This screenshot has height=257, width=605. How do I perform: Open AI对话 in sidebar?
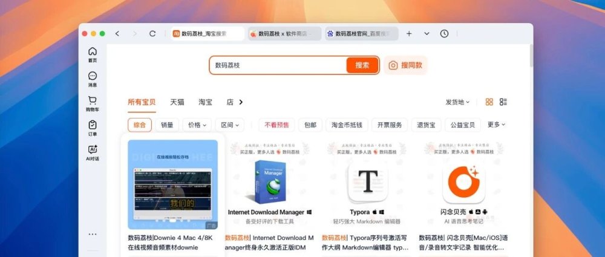(92, 153)
